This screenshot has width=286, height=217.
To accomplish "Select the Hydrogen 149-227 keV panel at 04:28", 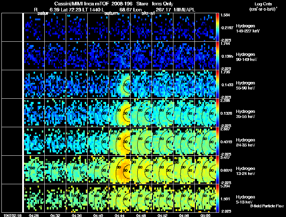I will (x=34, y=27).
